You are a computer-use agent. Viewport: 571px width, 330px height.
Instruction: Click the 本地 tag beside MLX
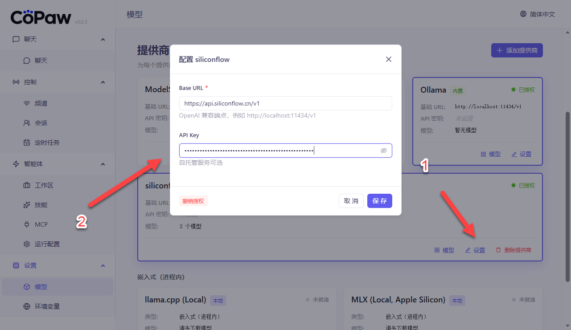[x=457, y=301]
